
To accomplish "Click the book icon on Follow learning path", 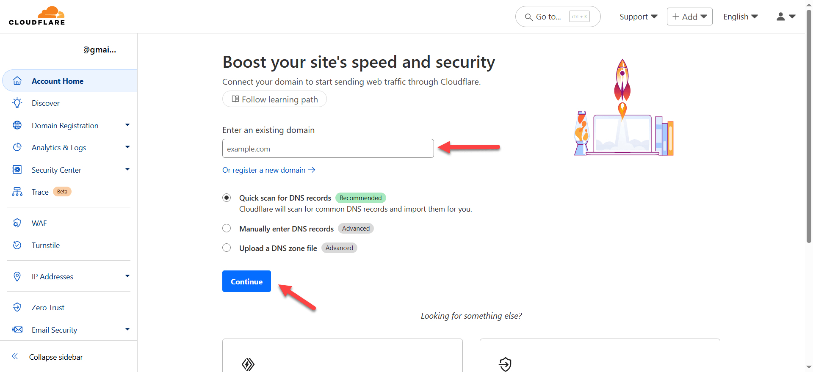I will [x=235, y=99].
